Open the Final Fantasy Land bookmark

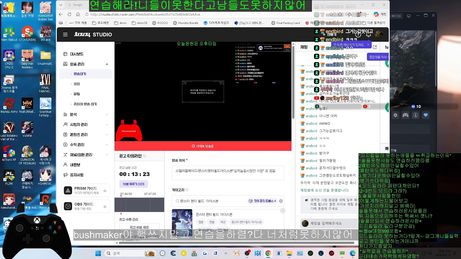(286, 23)
